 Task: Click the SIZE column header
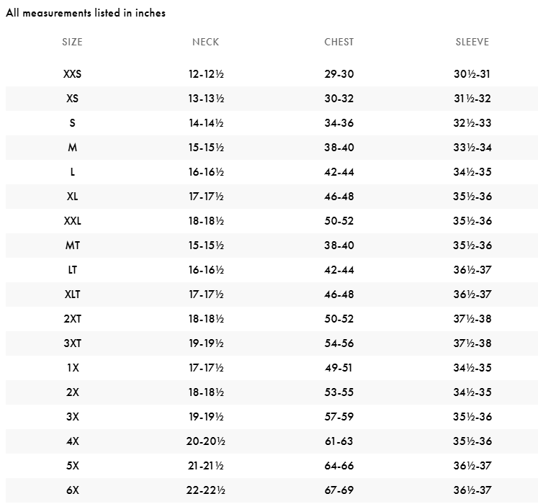[x=72, y=42]
